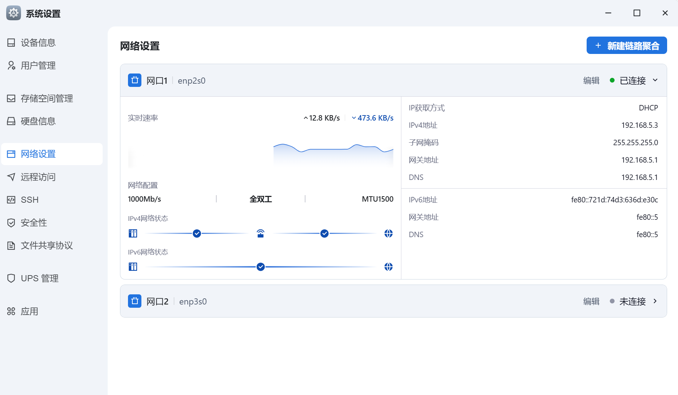Open 设备信息 in sidebar

(x=52, y=43)
